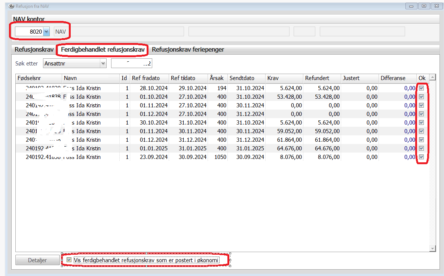444x276 pixels.
Task: Click the table scrollbar up arrow
Action: click(x=432, y=77)
